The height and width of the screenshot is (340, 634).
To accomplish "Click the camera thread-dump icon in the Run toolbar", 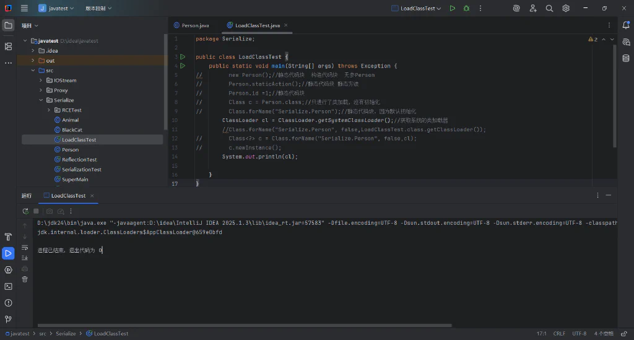I will (x=50, y=211).
